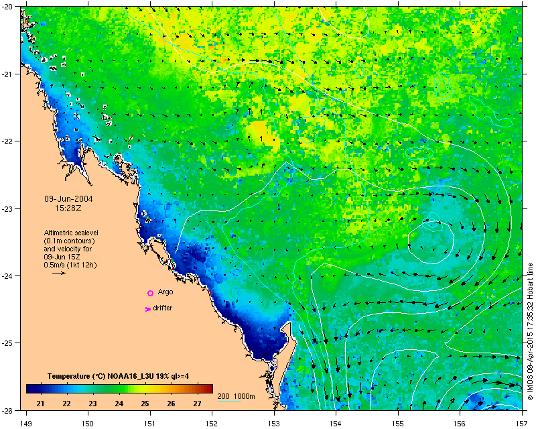Click the color bar label '21'

[40, 404]
